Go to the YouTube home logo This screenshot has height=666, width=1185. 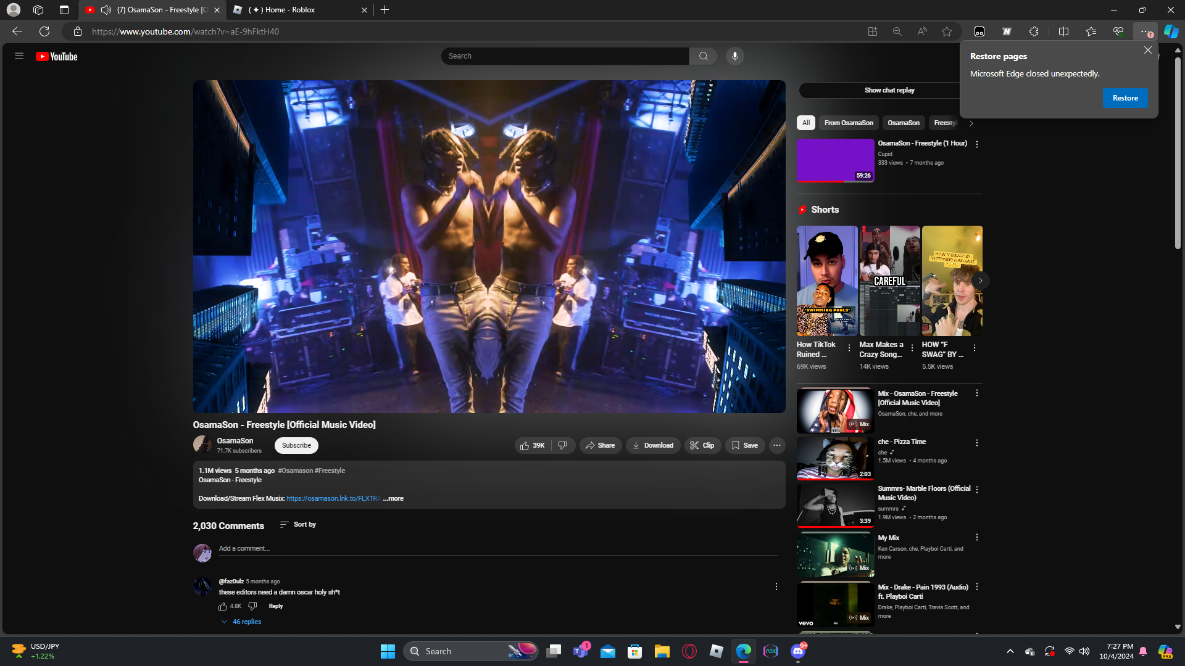click(57, 56)
